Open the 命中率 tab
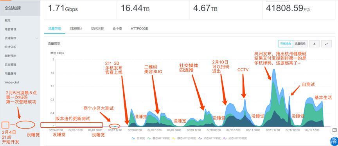The image size is (338, 146). [x=117, y=28]
